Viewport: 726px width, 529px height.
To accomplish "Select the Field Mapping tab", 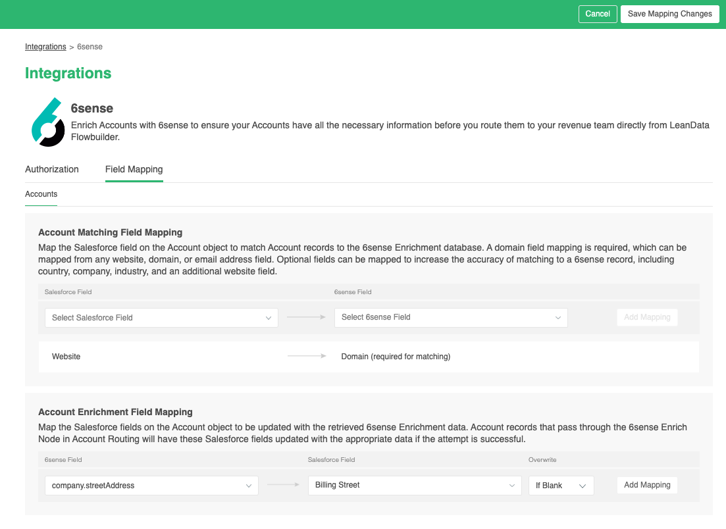I will pyautogui.click(x=134, y=169).
